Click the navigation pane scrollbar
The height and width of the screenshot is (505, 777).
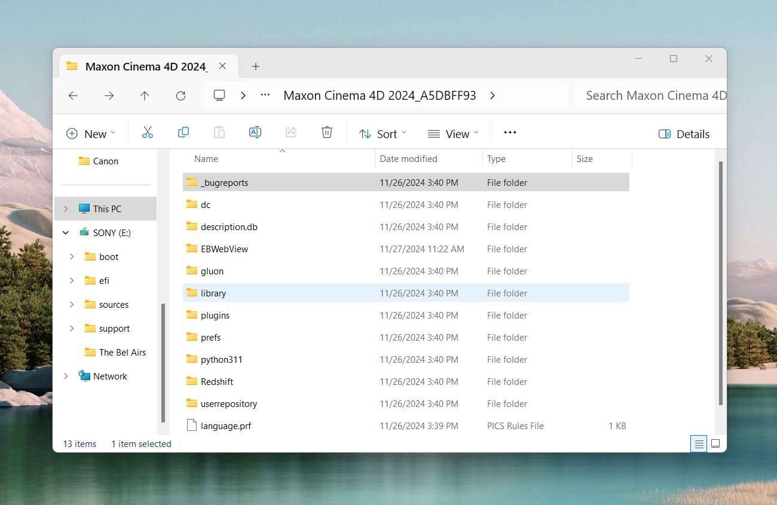pyautogui.click(x=163, y=363)
